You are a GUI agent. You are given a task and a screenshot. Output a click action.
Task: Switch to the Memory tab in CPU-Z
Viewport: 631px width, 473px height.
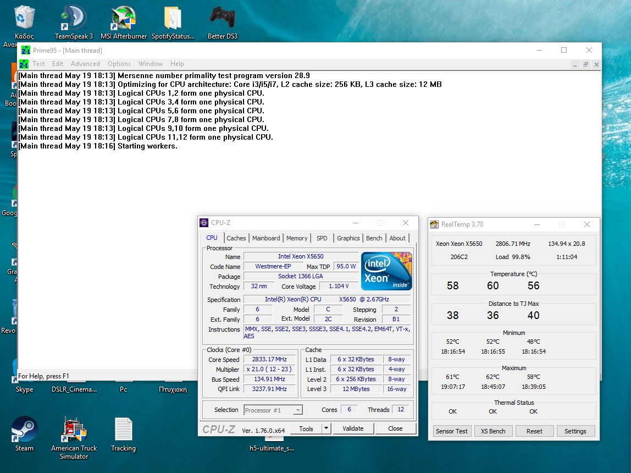[x=297, y=238]
